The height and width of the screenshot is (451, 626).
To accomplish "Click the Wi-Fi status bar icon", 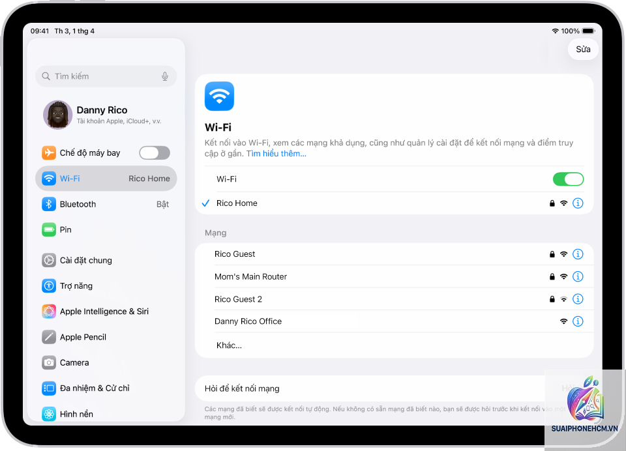I will point(555,31).
